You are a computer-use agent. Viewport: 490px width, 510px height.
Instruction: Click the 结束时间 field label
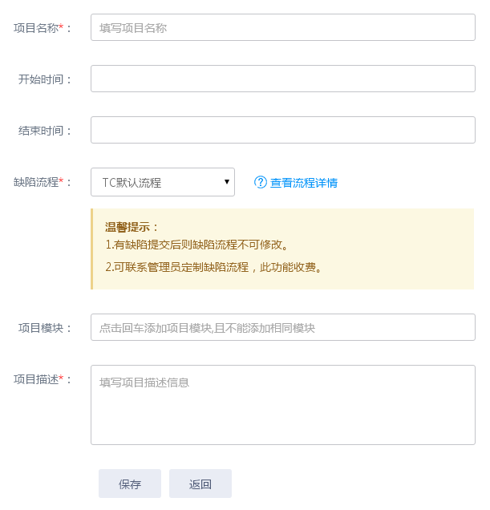(x=43, y=131)
